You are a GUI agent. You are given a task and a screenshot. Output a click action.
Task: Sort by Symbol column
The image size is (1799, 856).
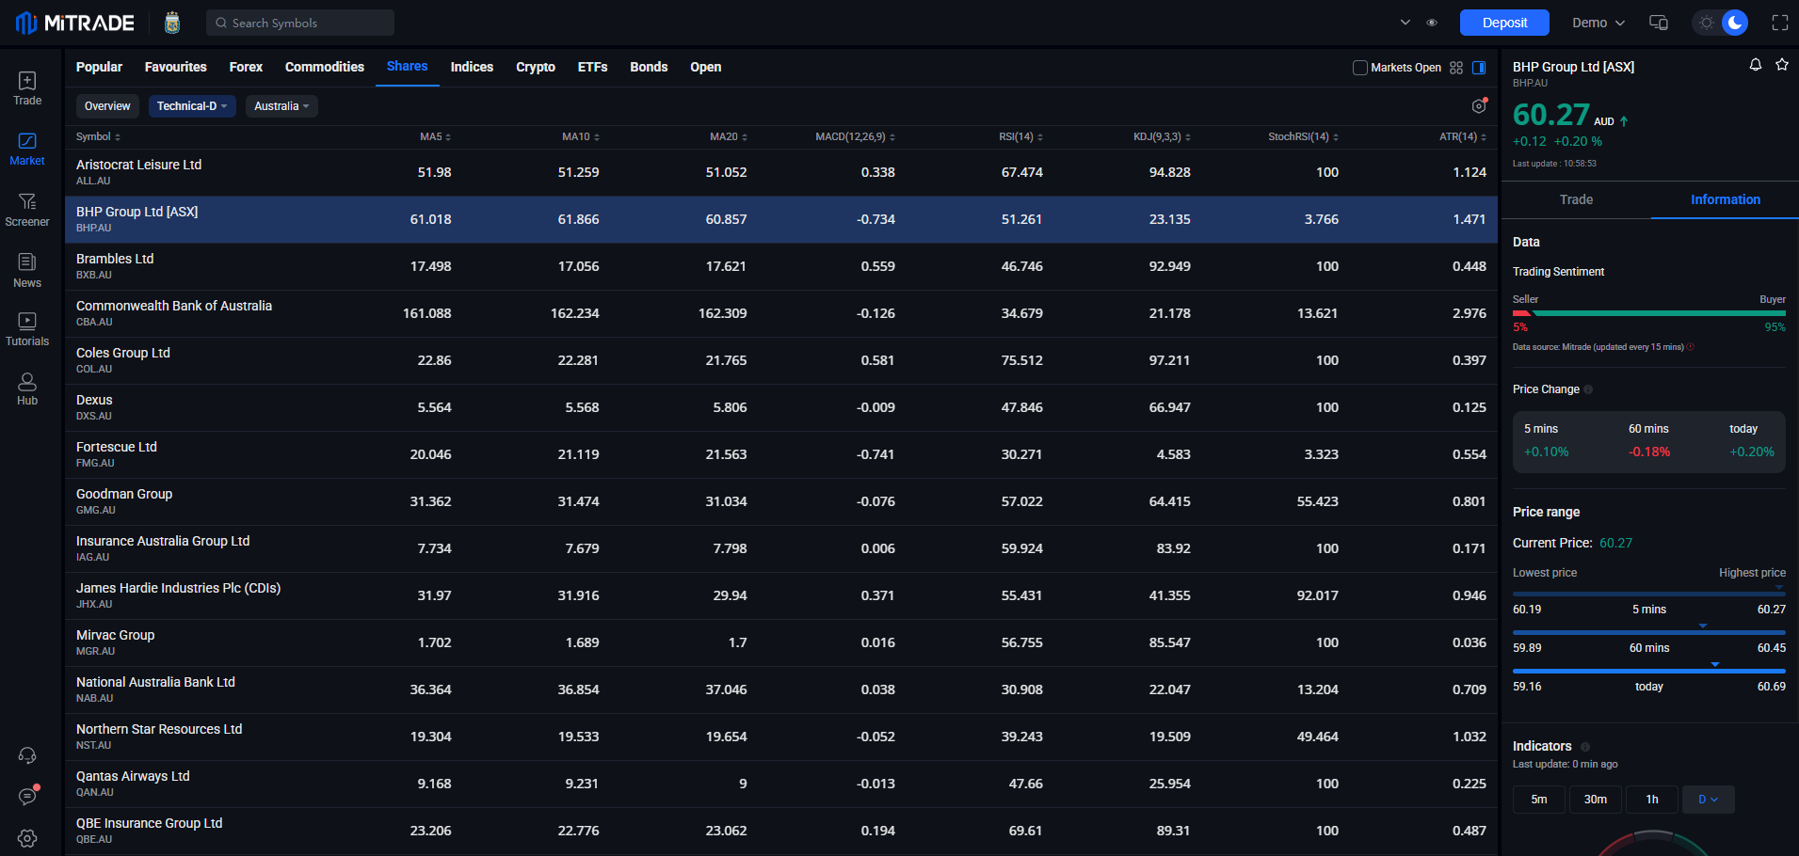(98, 137)
